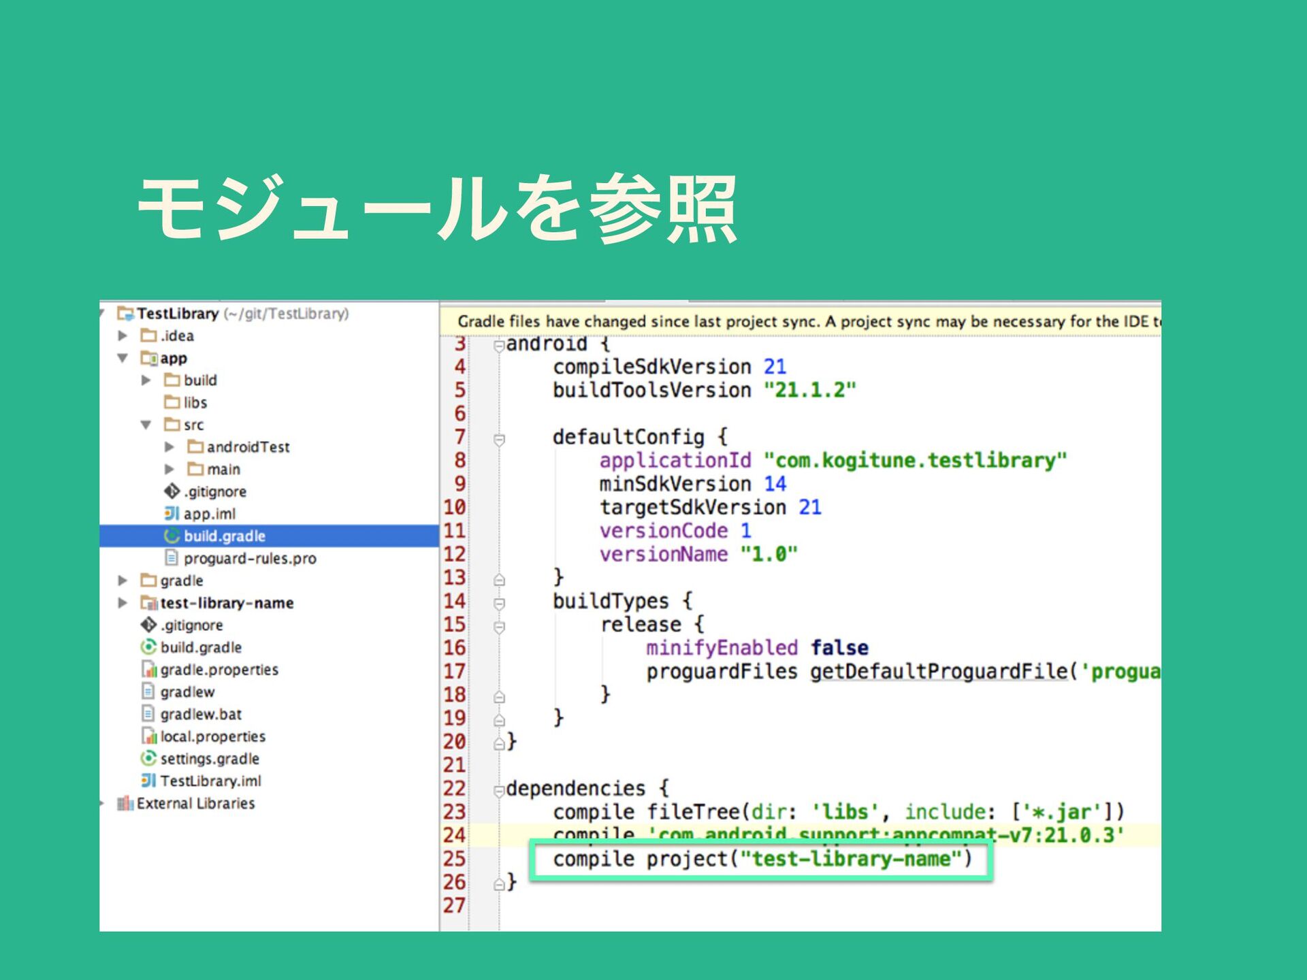Click the .idea folder icon
This screenshot has width=1307, height=980.
(x=148, y=336)
